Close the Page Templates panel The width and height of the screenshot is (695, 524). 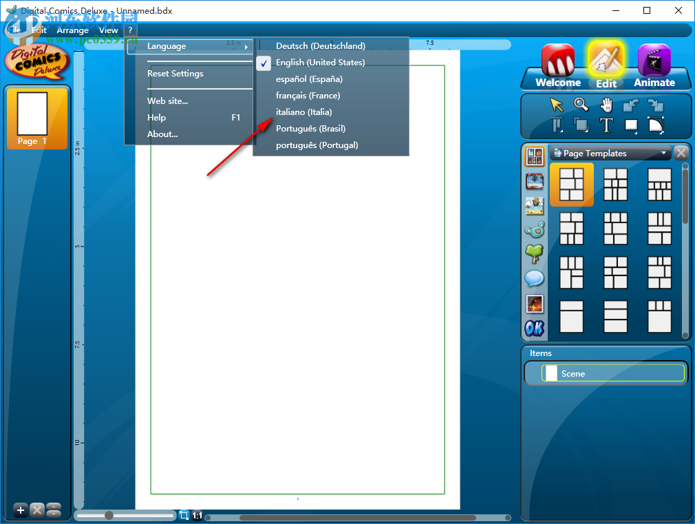pyautogui.click(x=681, y=153)
